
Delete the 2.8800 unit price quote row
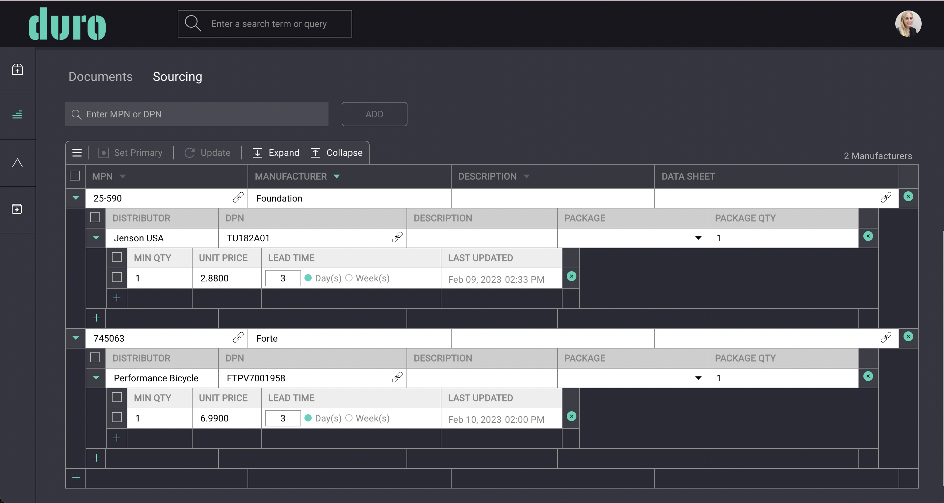[571, 276]
